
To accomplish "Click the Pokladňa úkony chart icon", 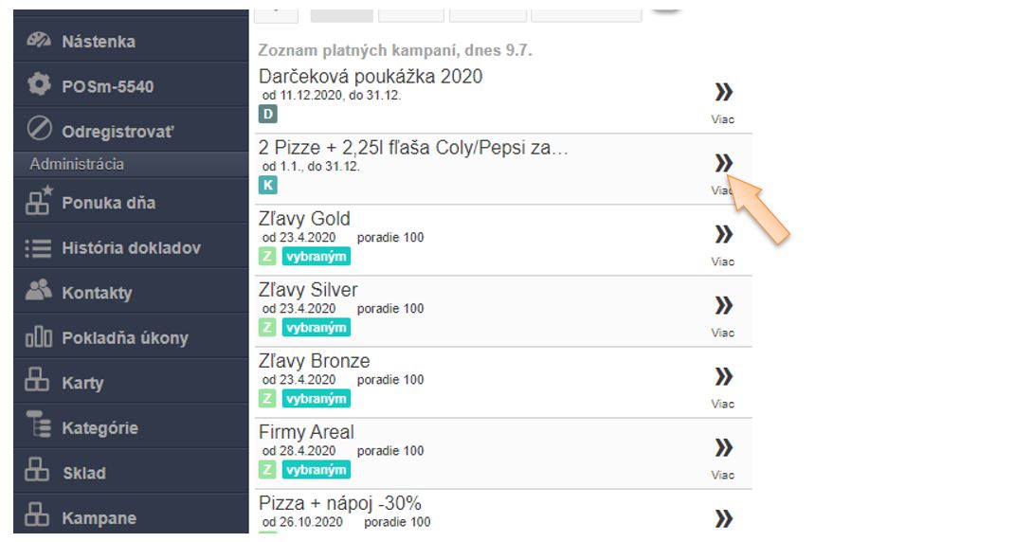I will (x=39, y=337).
